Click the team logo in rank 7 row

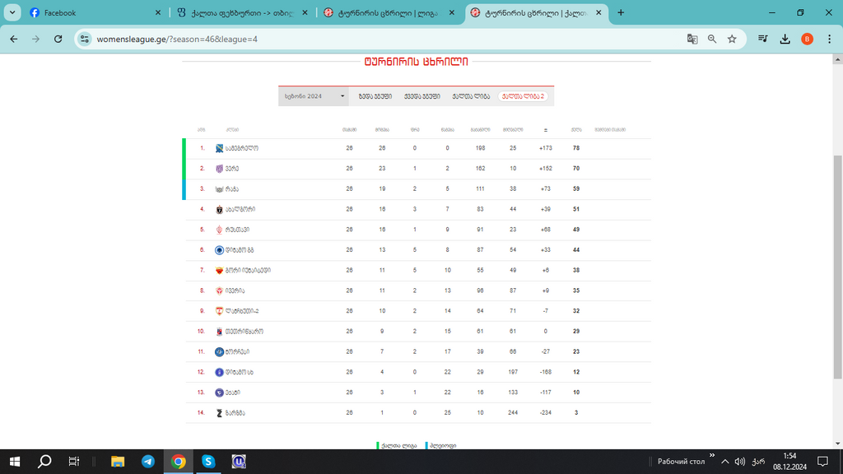point(219,270)
